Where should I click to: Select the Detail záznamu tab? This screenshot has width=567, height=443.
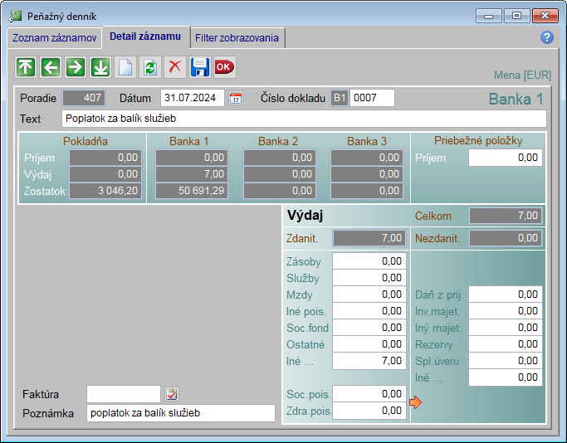coord(145,37)
